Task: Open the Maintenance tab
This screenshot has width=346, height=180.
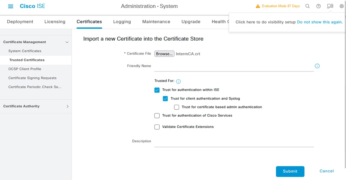Action: tap(156, 22)
